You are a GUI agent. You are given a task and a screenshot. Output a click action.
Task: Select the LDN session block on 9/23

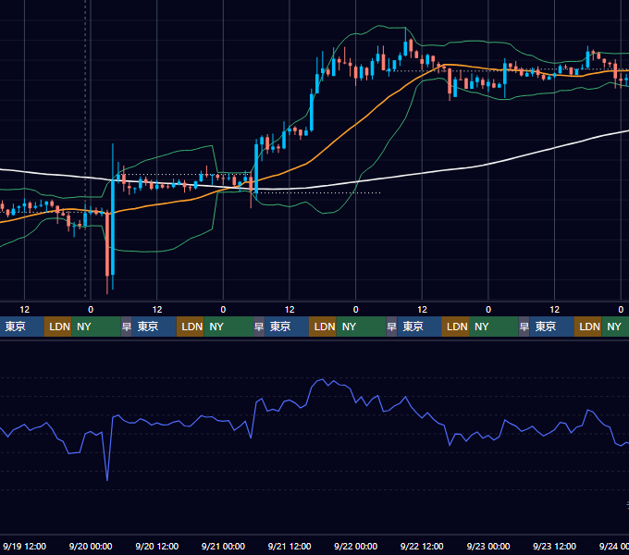coord(587,327)
